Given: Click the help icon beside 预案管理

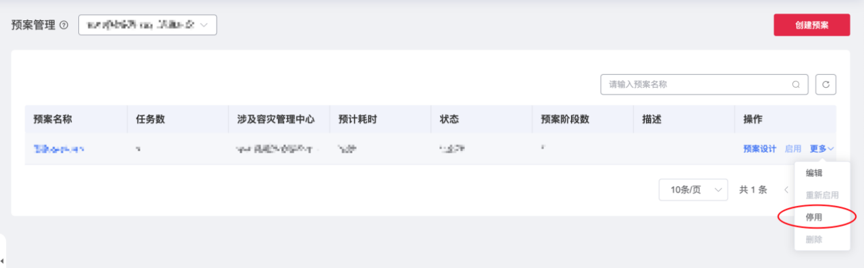Looking at the screenshot, I should 64,26.
